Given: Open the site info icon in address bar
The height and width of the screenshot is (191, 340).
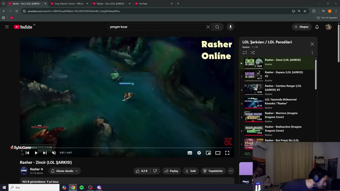Looking at the screenshot, I should click(x=24, y=11).
